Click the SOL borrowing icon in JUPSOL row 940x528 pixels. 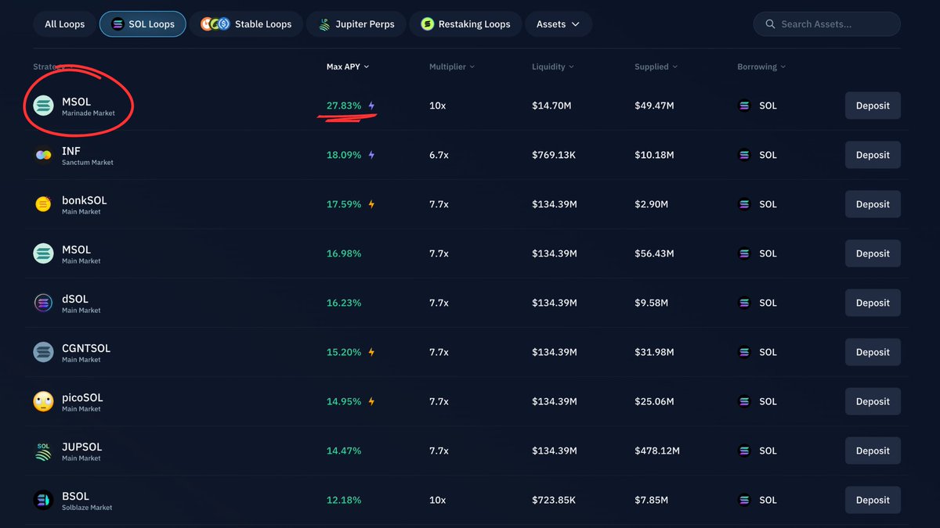744,451
